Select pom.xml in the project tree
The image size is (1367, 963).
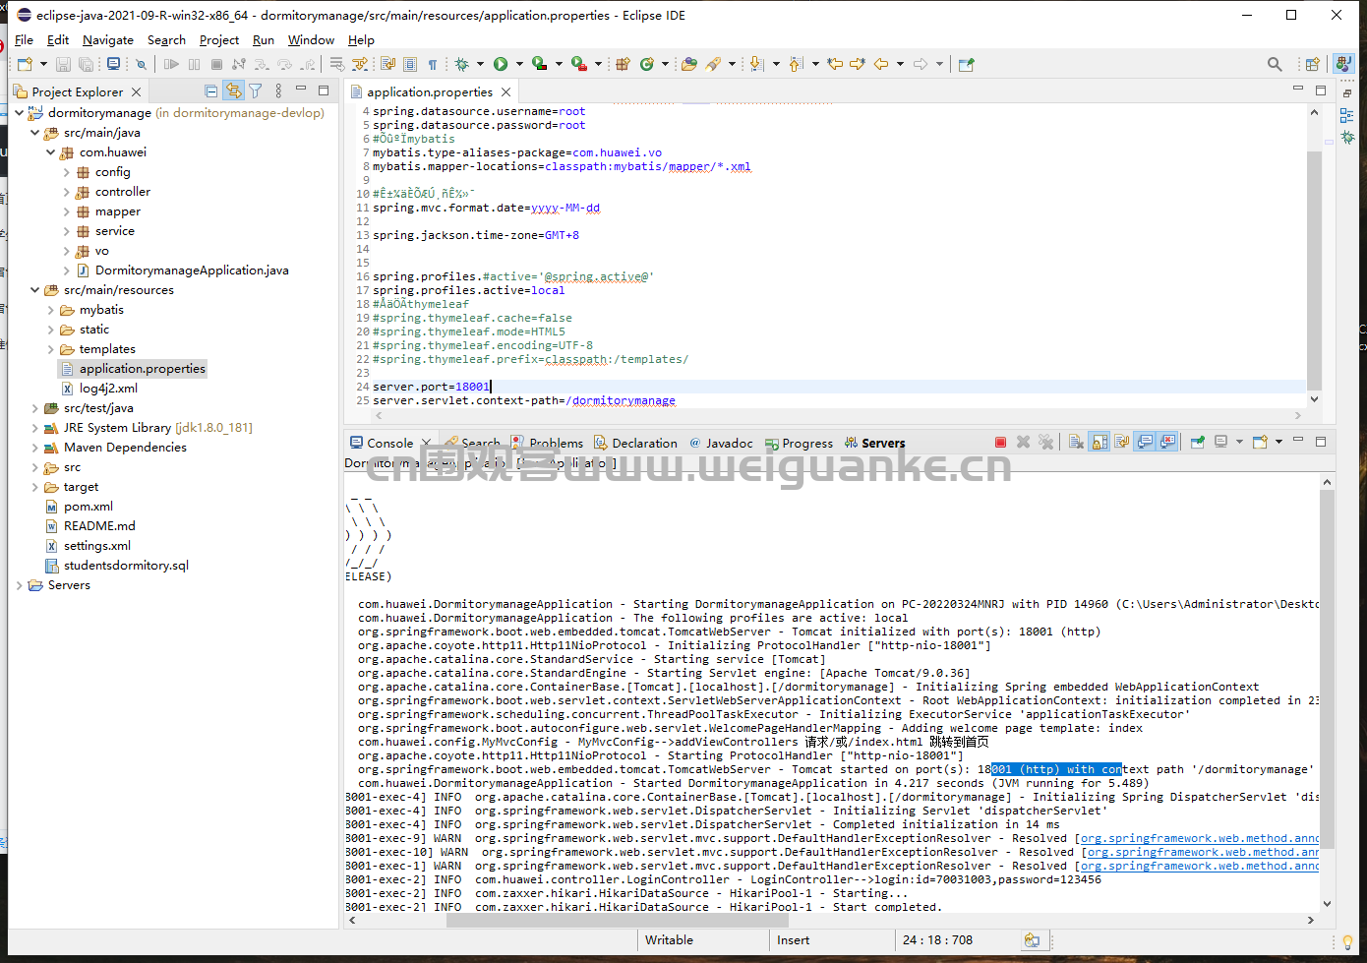89,507
